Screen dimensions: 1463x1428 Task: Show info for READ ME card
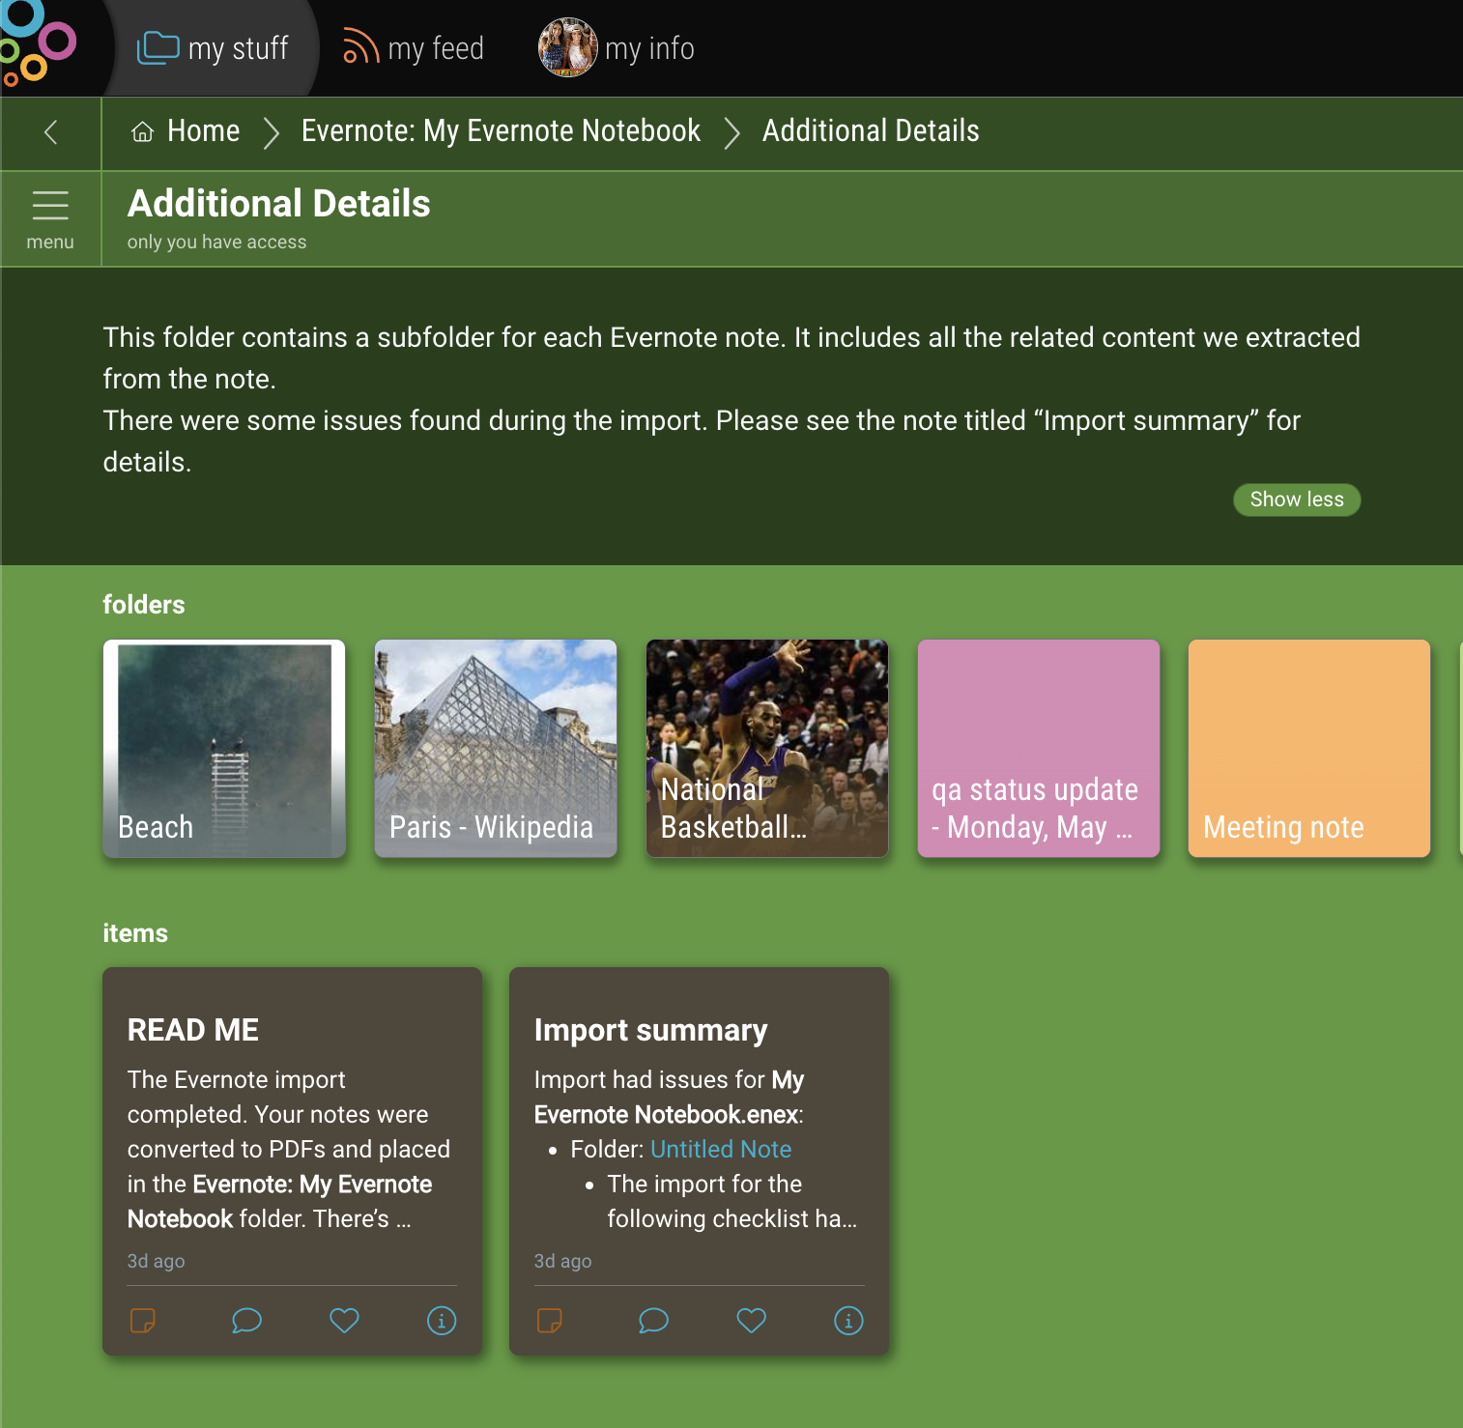(x=442, y=1321)
